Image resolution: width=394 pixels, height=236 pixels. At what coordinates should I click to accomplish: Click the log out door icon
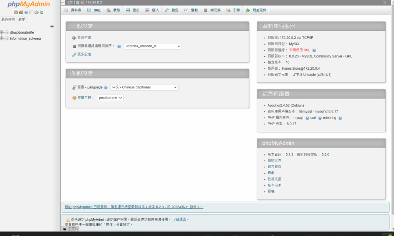pyautogui.click(x=21, y=12)
